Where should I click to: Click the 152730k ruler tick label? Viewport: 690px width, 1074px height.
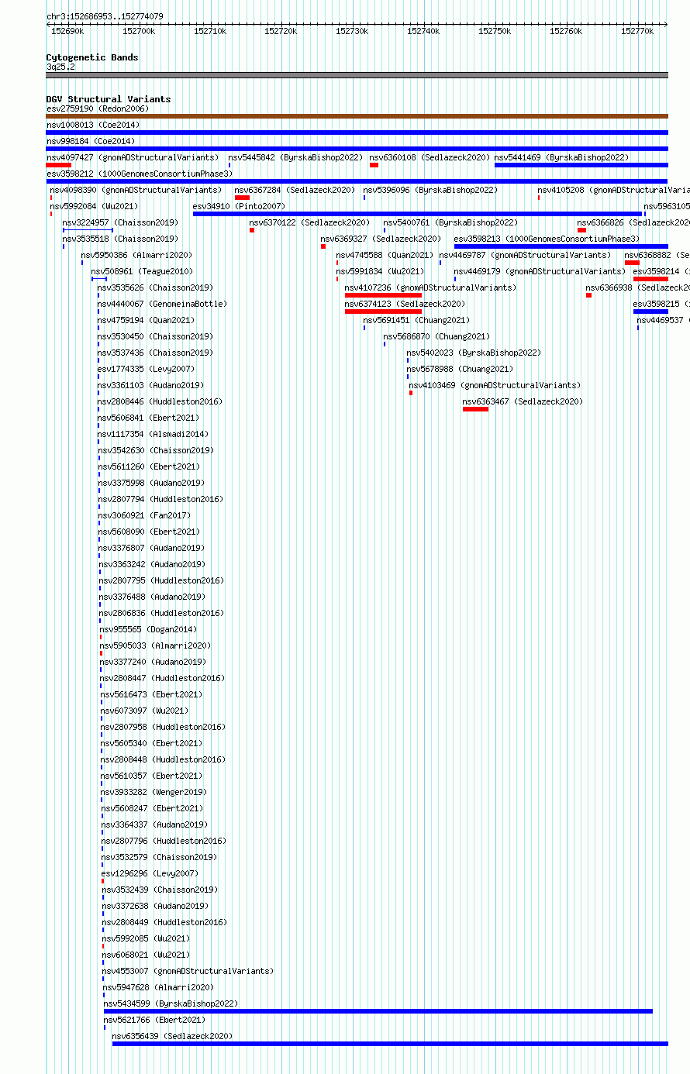coord(352,31)
